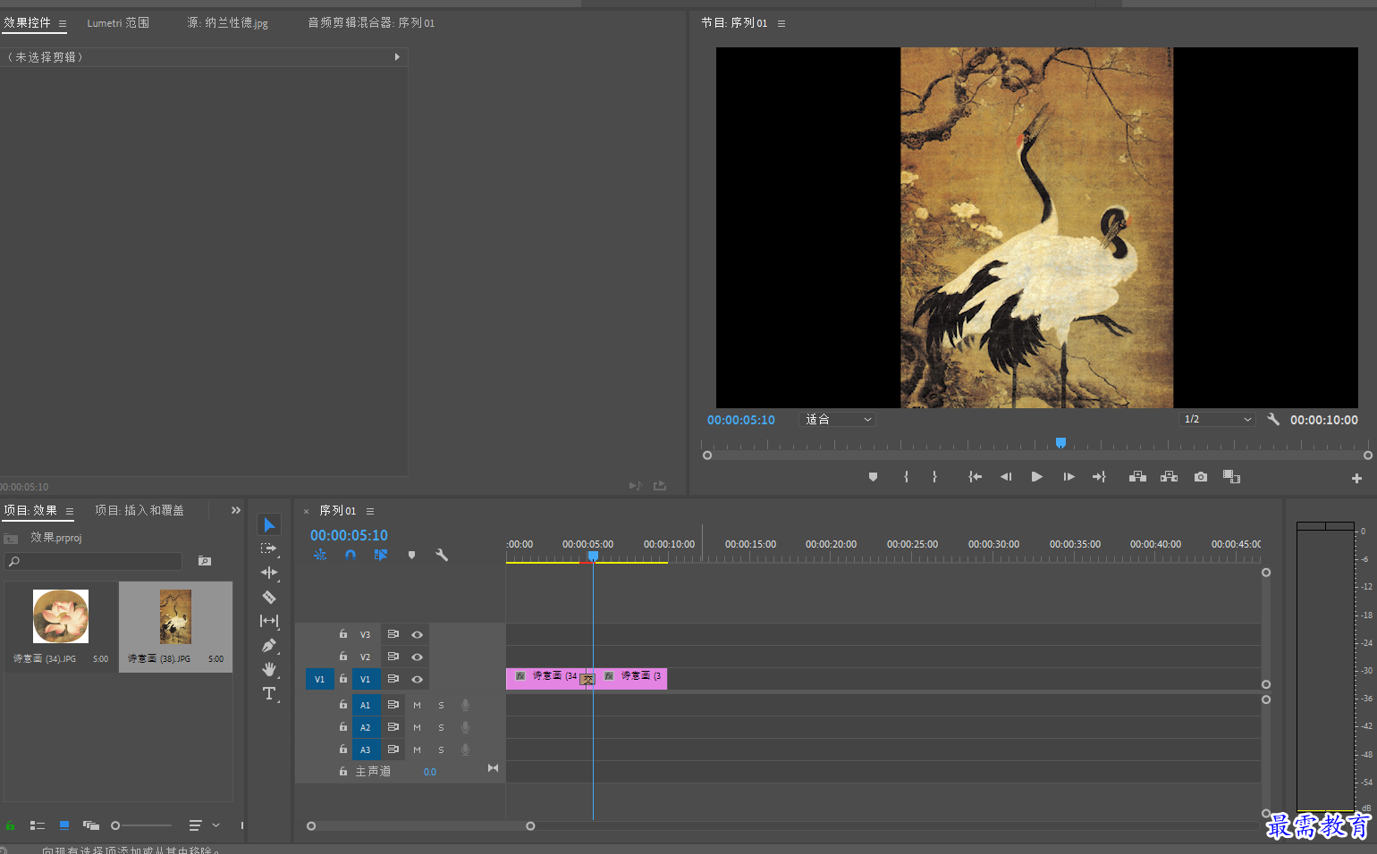Image resolution: width=1377 pixels, height=854 pixels.
Task: Open sort icons dropdown in project panel
Action: [204, 825]
